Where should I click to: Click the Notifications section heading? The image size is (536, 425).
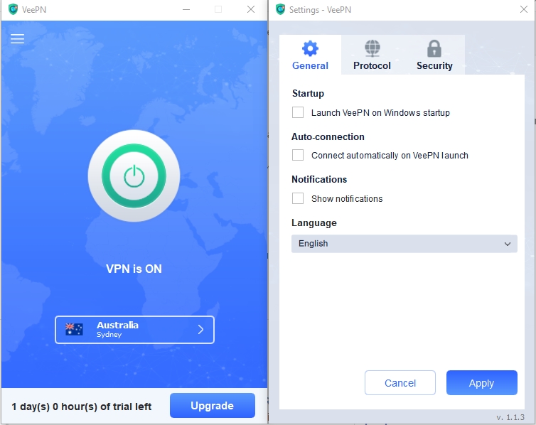point(319,179)
